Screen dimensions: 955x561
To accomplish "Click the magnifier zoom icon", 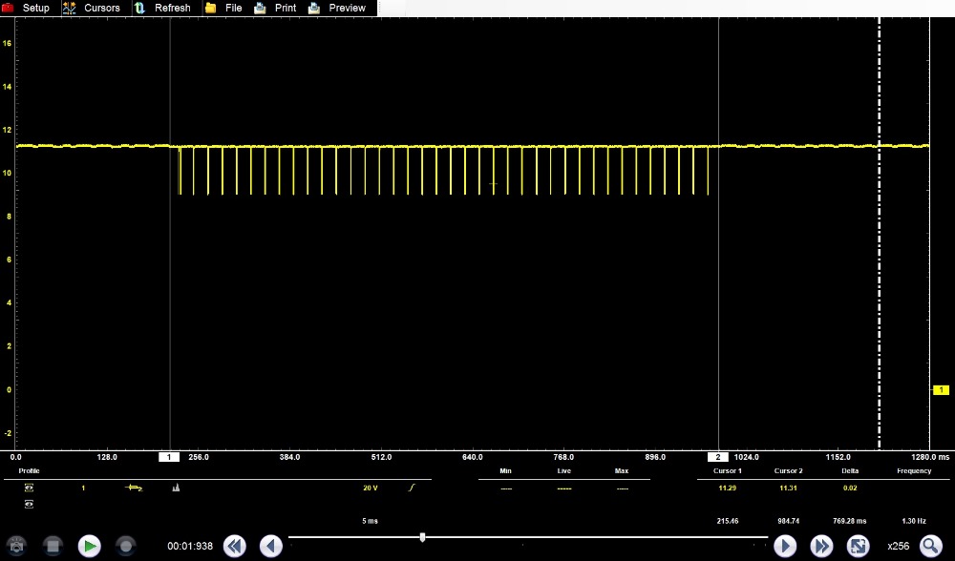I will (929, 546).
